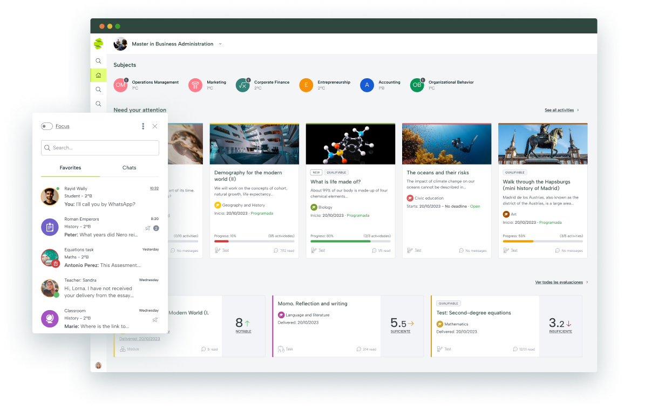Close the chat panel
This screenshot has width=658, height=411.
coord(155,126)
